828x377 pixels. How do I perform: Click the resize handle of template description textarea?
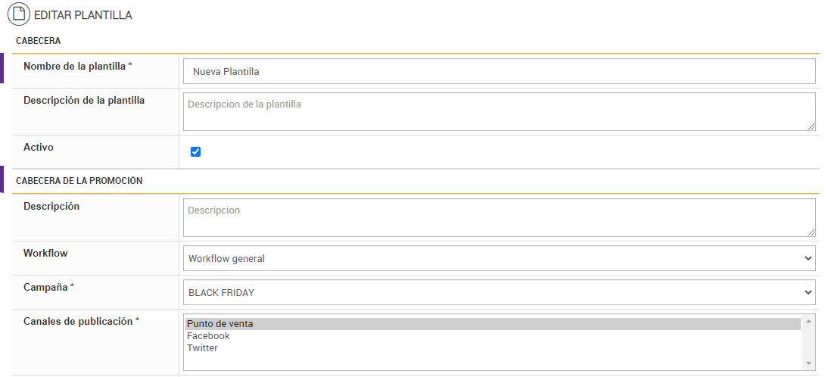coord(811,126)
